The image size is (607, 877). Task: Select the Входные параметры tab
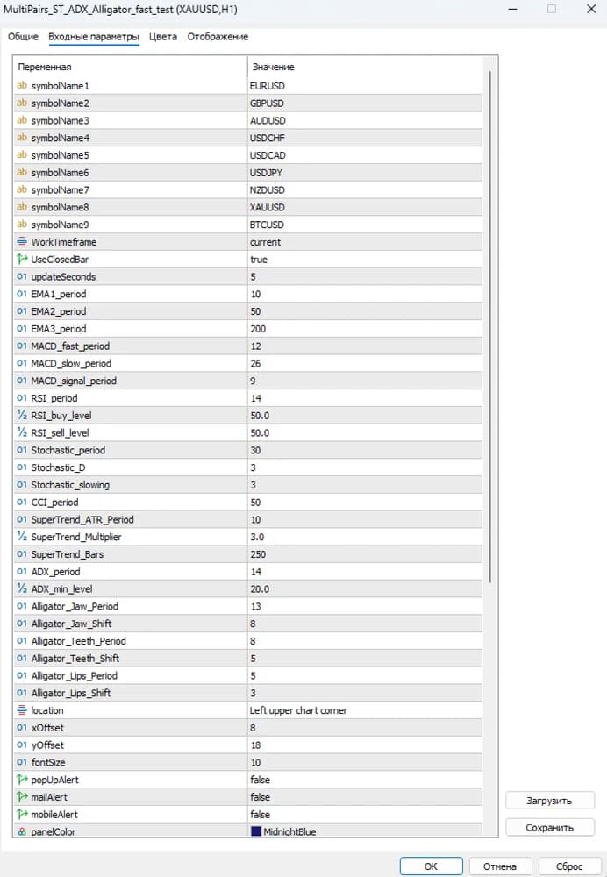tap(94, 36)
